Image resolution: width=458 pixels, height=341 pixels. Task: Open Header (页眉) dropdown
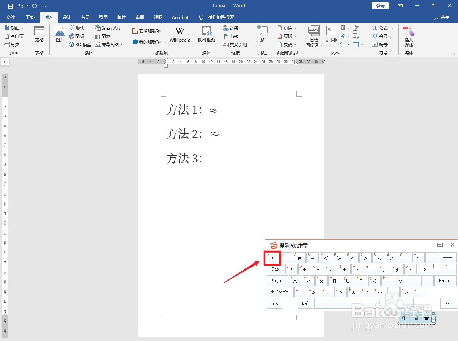point(287,28)
